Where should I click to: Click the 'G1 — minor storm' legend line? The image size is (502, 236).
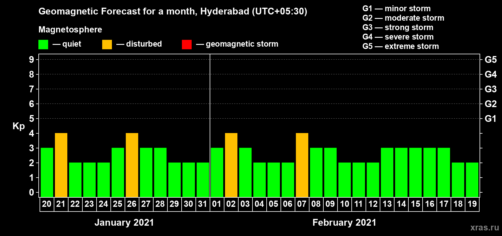397,9
